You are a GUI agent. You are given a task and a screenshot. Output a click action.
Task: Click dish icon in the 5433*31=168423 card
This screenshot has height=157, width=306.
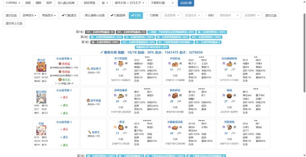point(121,63)
